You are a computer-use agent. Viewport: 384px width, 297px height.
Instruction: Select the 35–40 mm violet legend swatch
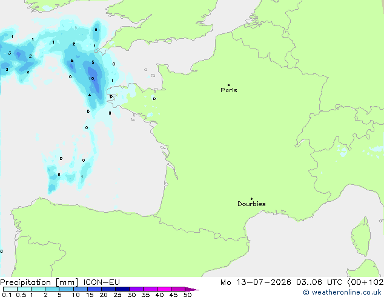(x=150, y=289)
